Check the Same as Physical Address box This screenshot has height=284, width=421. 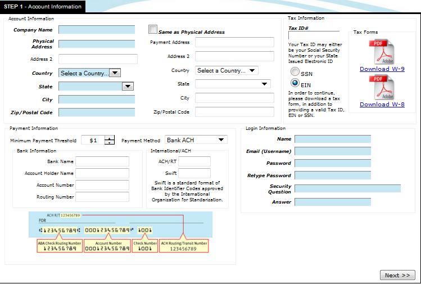tap(153, 30)
